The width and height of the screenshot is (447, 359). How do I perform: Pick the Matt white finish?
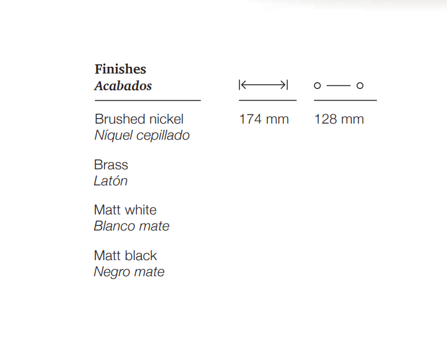point(125,210)
